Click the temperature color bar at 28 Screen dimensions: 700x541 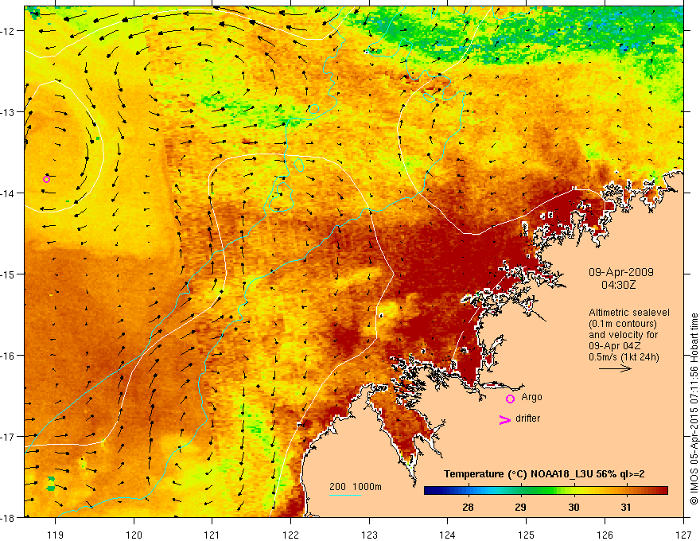[468, 491]
